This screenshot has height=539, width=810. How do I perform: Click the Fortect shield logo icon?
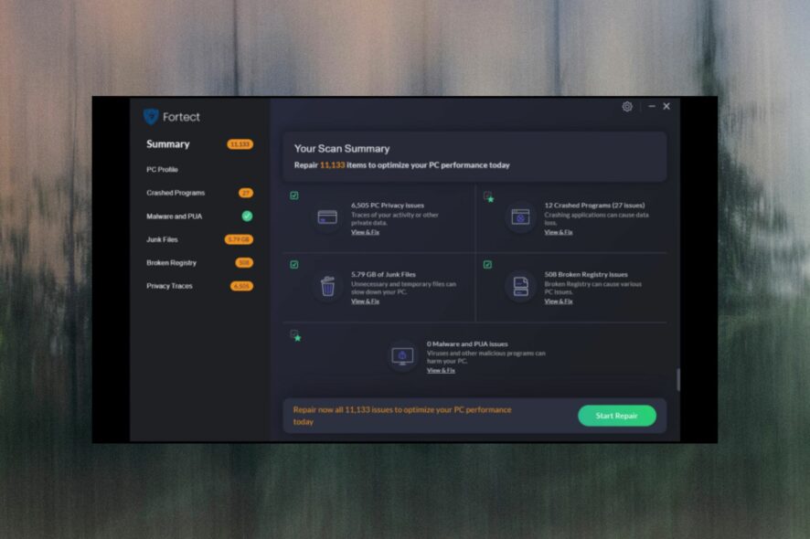[x=150, y=117]
